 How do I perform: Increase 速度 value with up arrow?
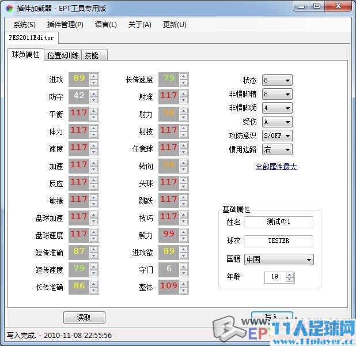(94, 145)
